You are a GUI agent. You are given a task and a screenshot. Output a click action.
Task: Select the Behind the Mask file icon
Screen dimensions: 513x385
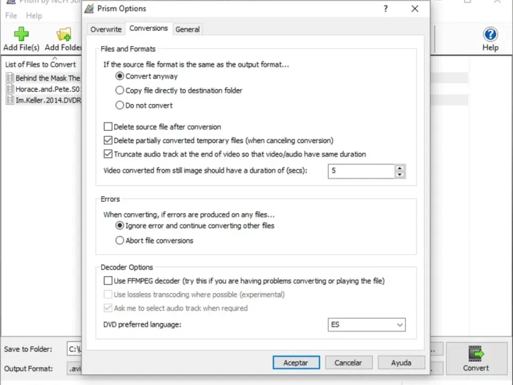pos(10,78)
